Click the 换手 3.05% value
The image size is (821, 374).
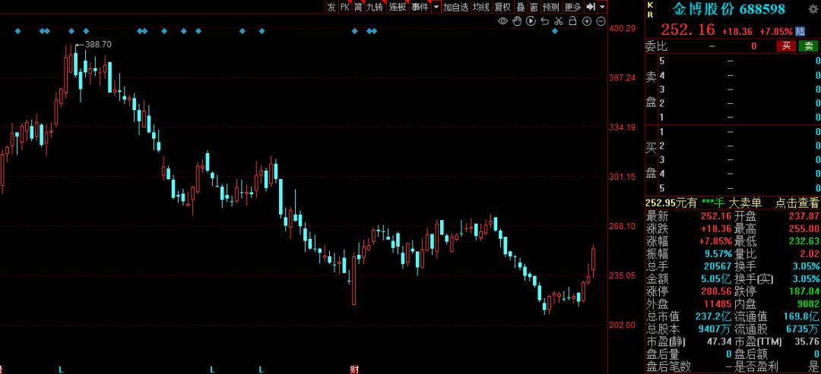point(805,266)
